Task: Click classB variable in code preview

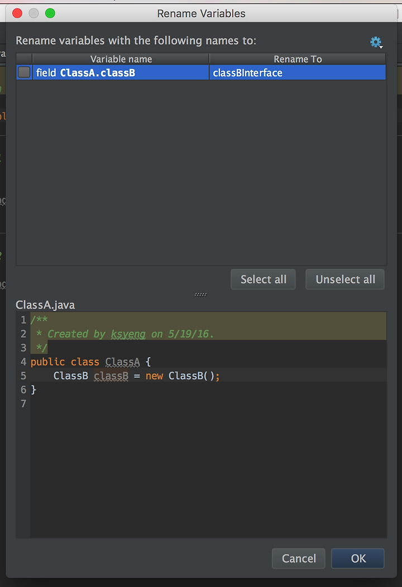Action: (111, 376)
